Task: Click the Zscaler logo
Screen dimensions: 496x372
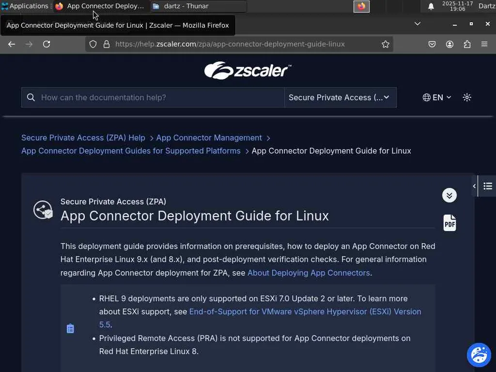Action: (x=248, y=70)
